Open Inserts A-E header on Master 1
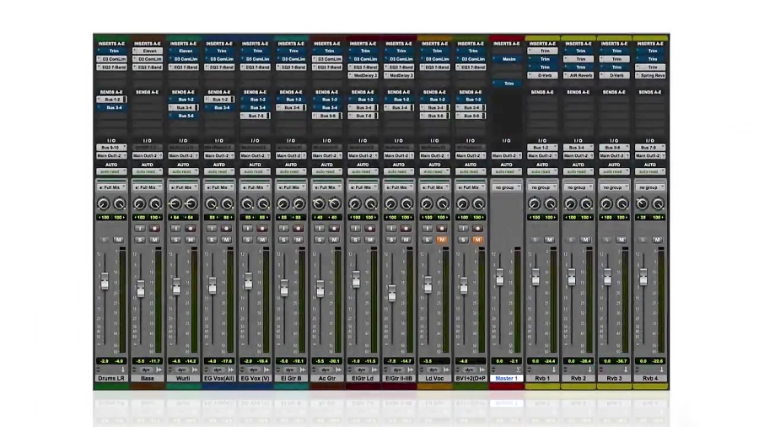Screen dimensions: 759x427 click(x=506, y=44)
